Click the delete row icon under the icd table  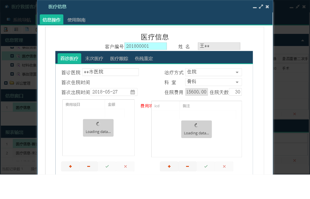tap(187, 167)
